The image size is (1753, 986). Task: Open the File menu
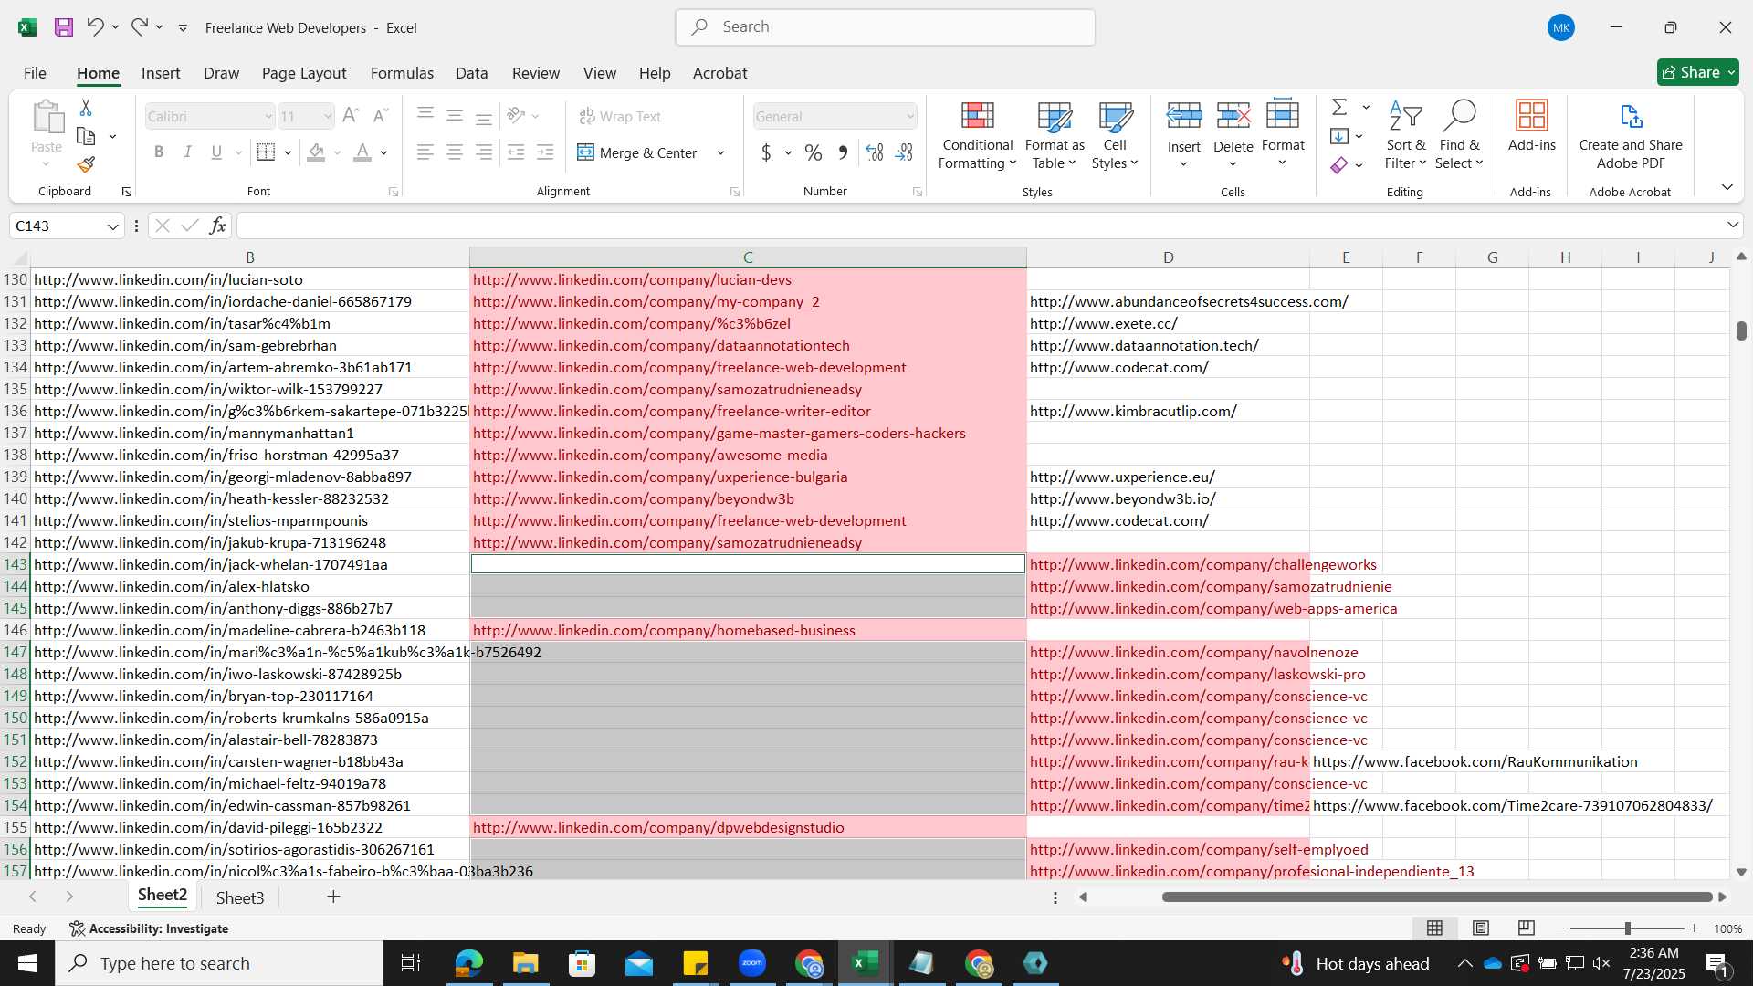pyautogui.click(x=35, y=73)
